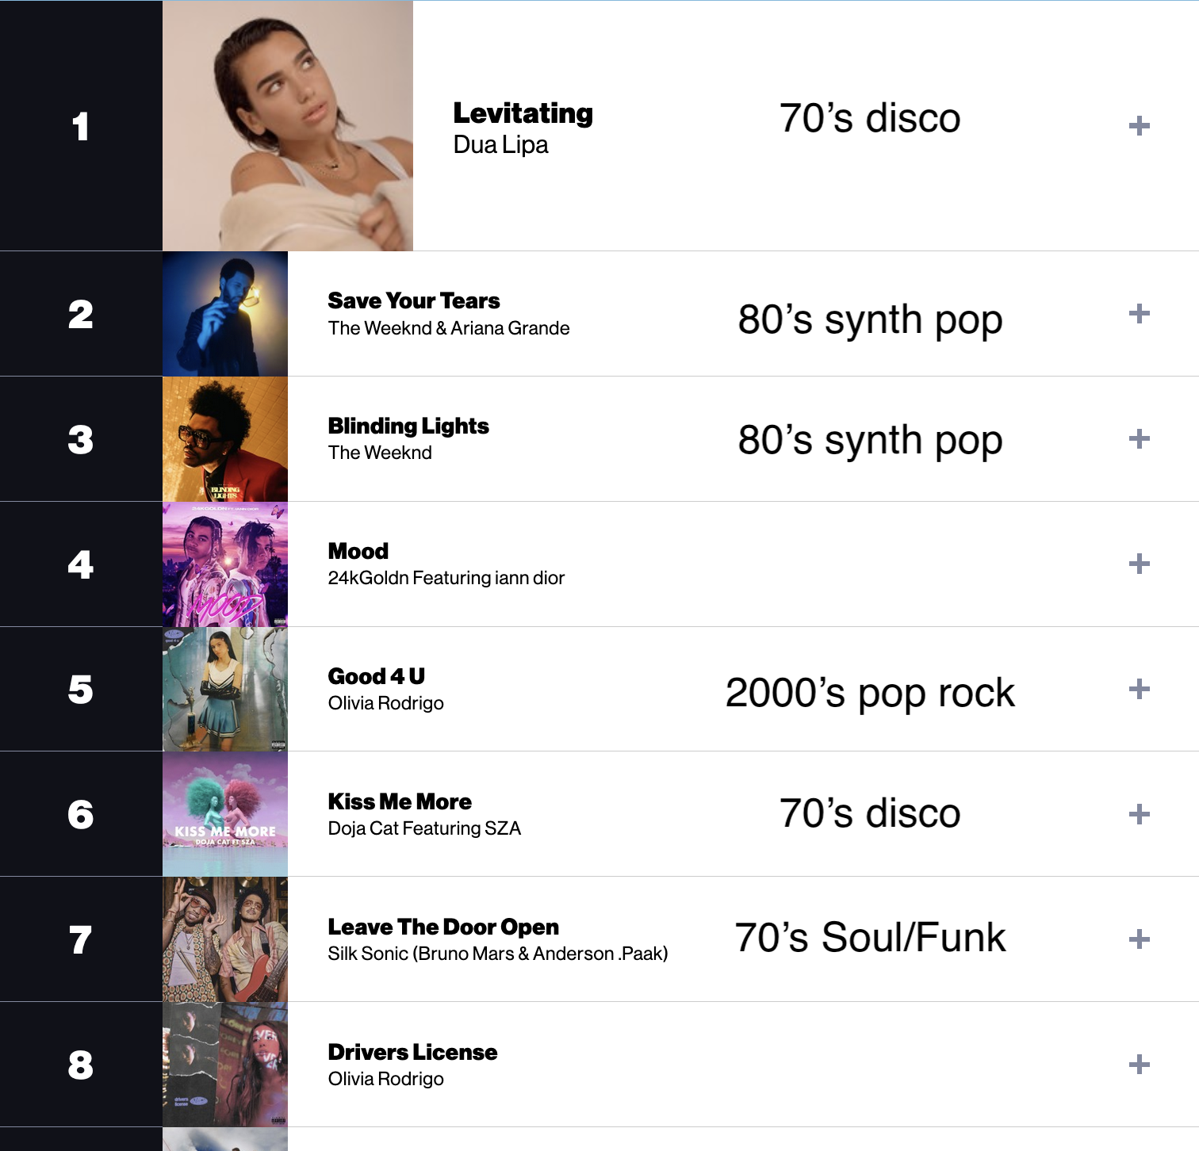Click Olivia Rodrigo under Good 4 U
Viewport: 1199px width, 1151px height.
click(x=386, y=703)
